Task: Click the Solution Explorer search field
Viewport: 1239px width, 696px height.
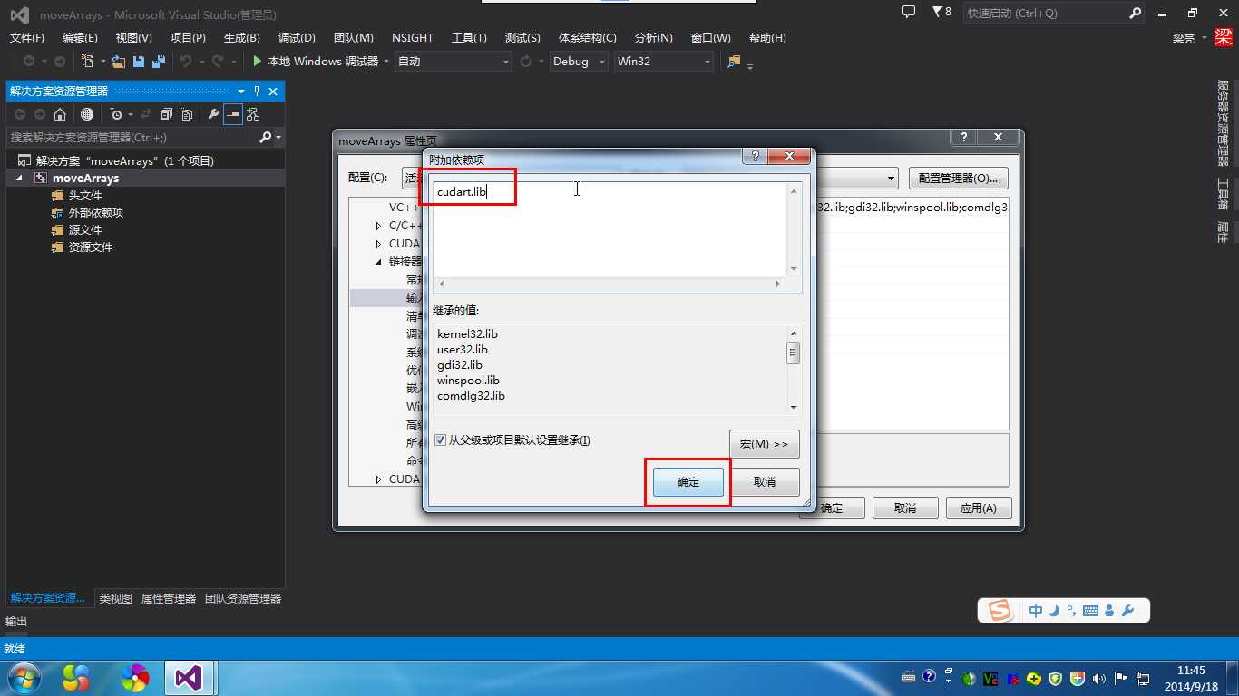Action: [133, 137]
